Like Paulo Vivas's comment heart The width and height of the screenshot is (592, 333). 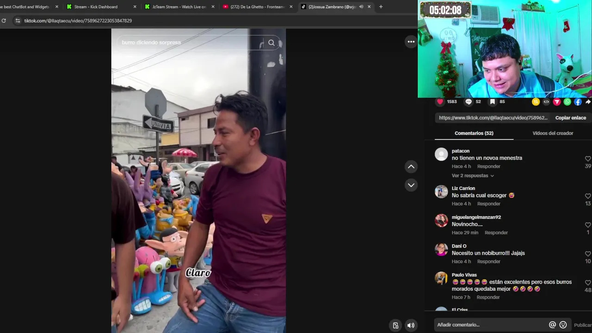pos(588,283)
